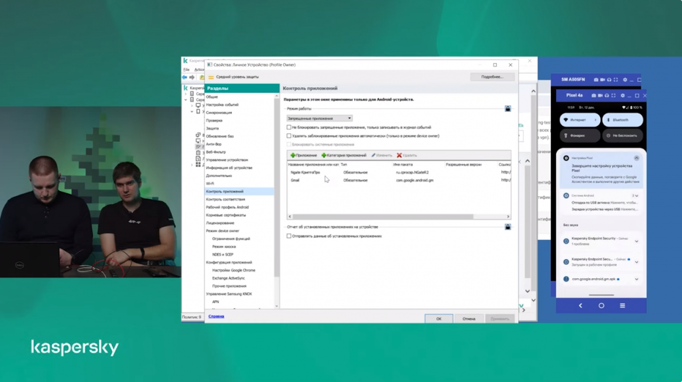Click the app table scroll-right arrow
The width and height of the screenshot is (682, 382).
(x=508, y=216)
